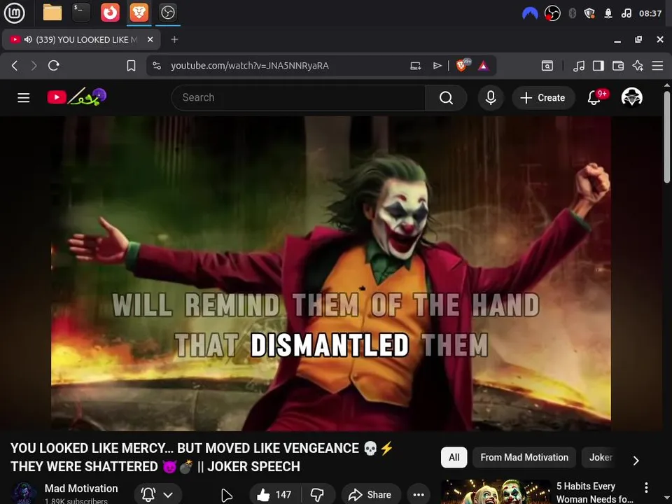
Task: Click the video title YOU LOOKED LIKE MERCY
Action: tap(202, 457)
